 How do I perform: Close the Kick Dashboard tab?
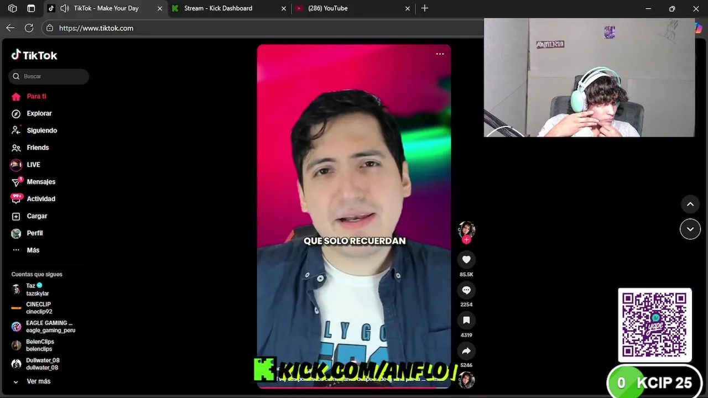point(284,8)
